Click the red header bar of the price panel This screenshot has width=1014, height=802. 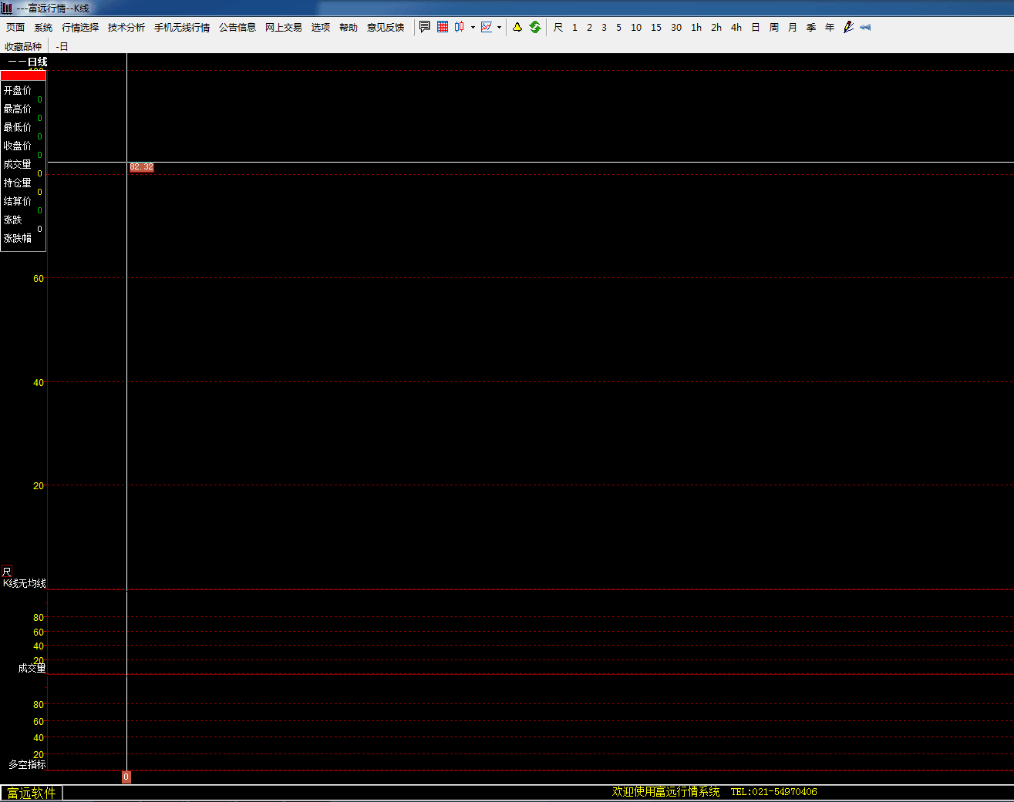point(23,76)
